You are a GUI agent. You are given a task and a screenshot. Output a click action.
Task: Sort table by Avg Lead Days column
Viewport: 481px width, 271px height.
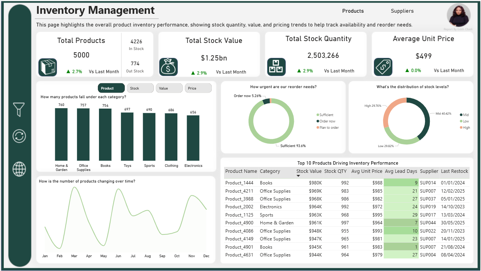pyautogui.click(x=401, y=171)
